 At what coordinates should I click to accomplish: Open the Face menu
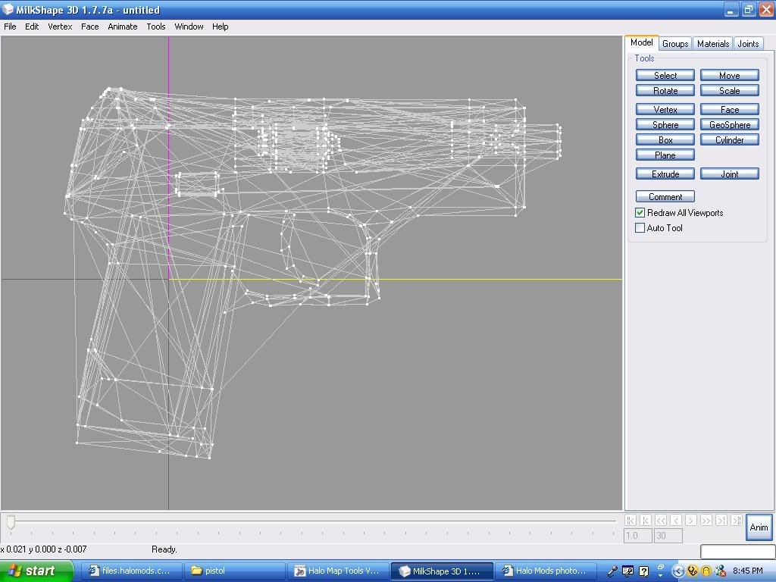[89, 27]
